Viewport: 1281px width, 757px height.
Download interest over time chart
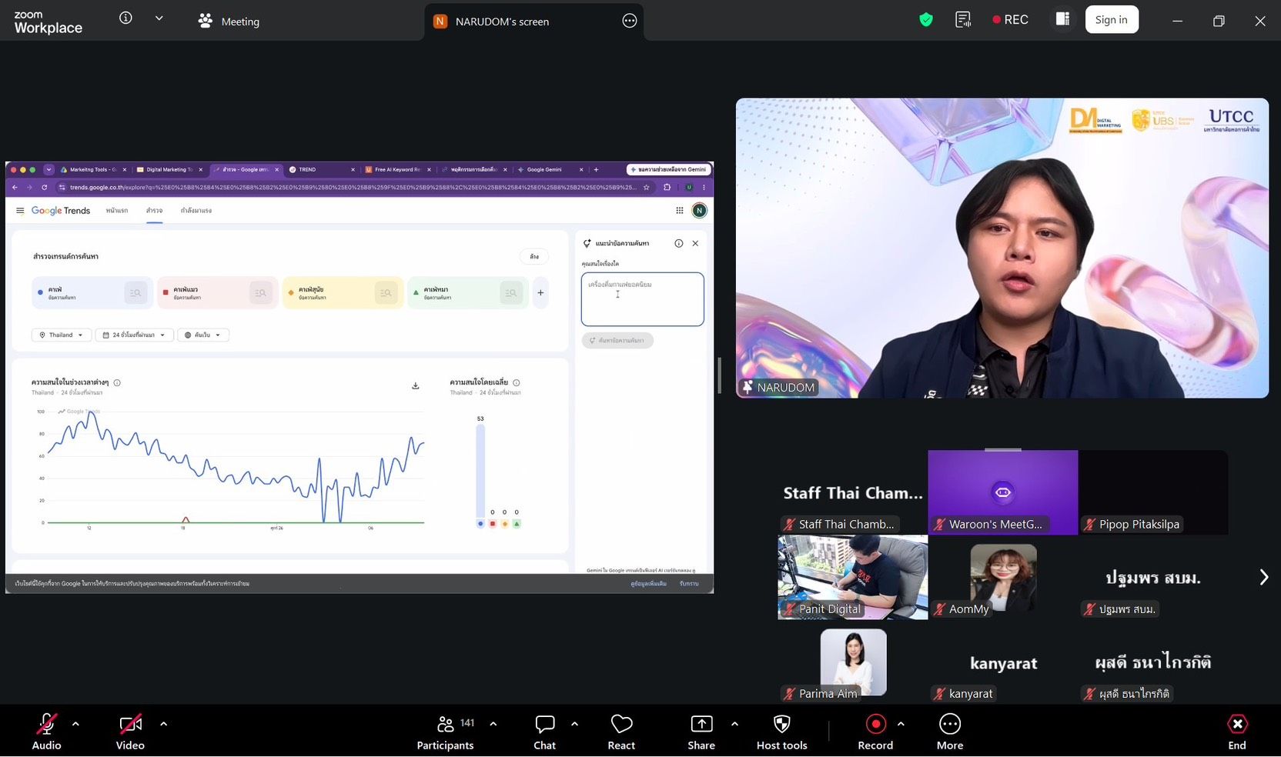(x=416, y=385)
